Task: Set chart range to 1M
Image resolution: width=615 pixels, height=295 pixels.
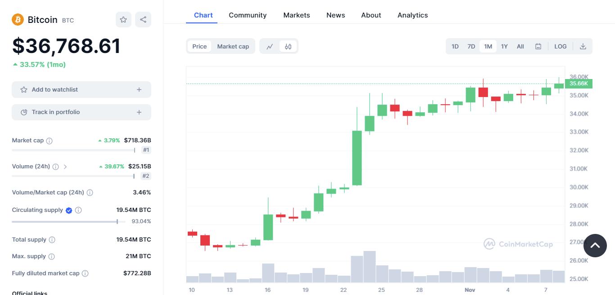Action: pos(488,46)
